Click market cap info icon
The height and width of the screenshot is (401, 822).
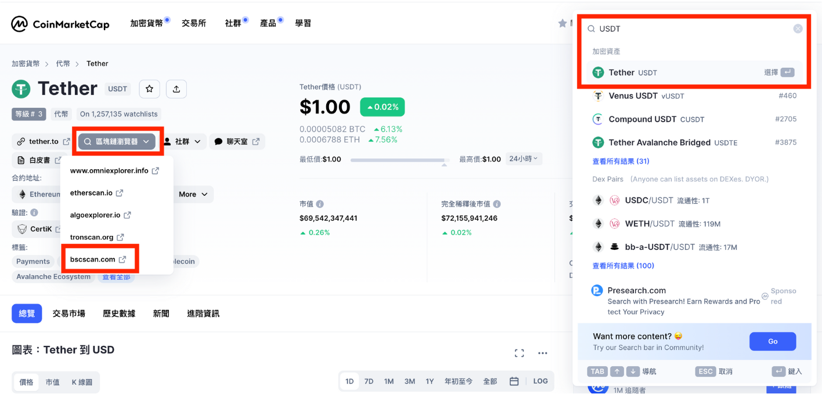[x=320, y=204]
